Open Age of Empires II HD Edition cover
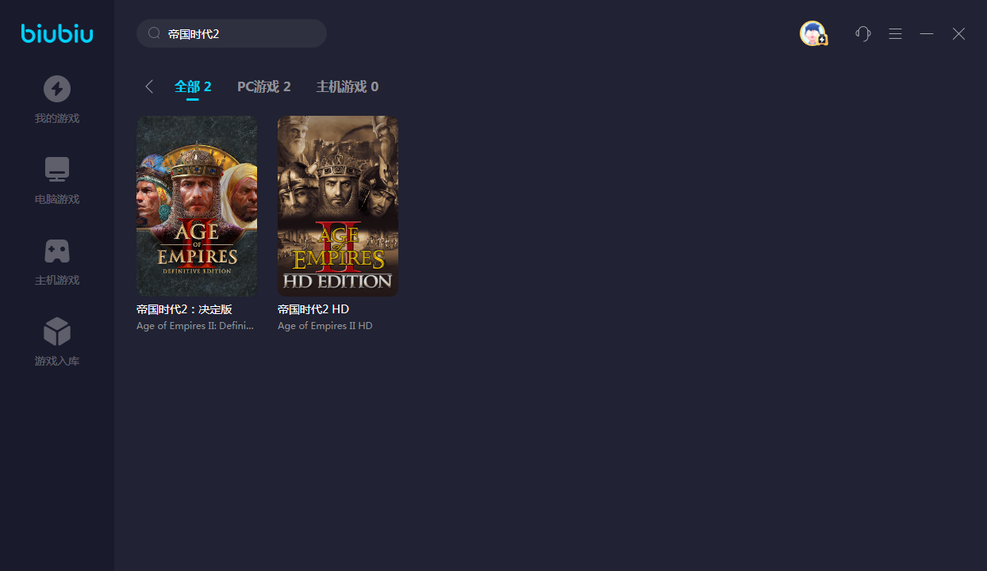This screenshot has height=571, width=987. [x=338, y=206]
